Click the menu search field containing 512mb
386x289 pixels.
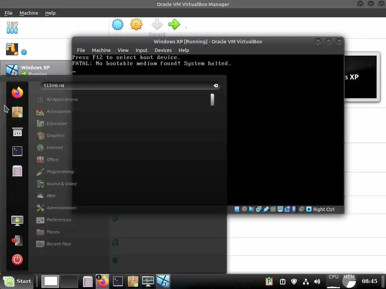pyautogui.click(x=130, y=85)
